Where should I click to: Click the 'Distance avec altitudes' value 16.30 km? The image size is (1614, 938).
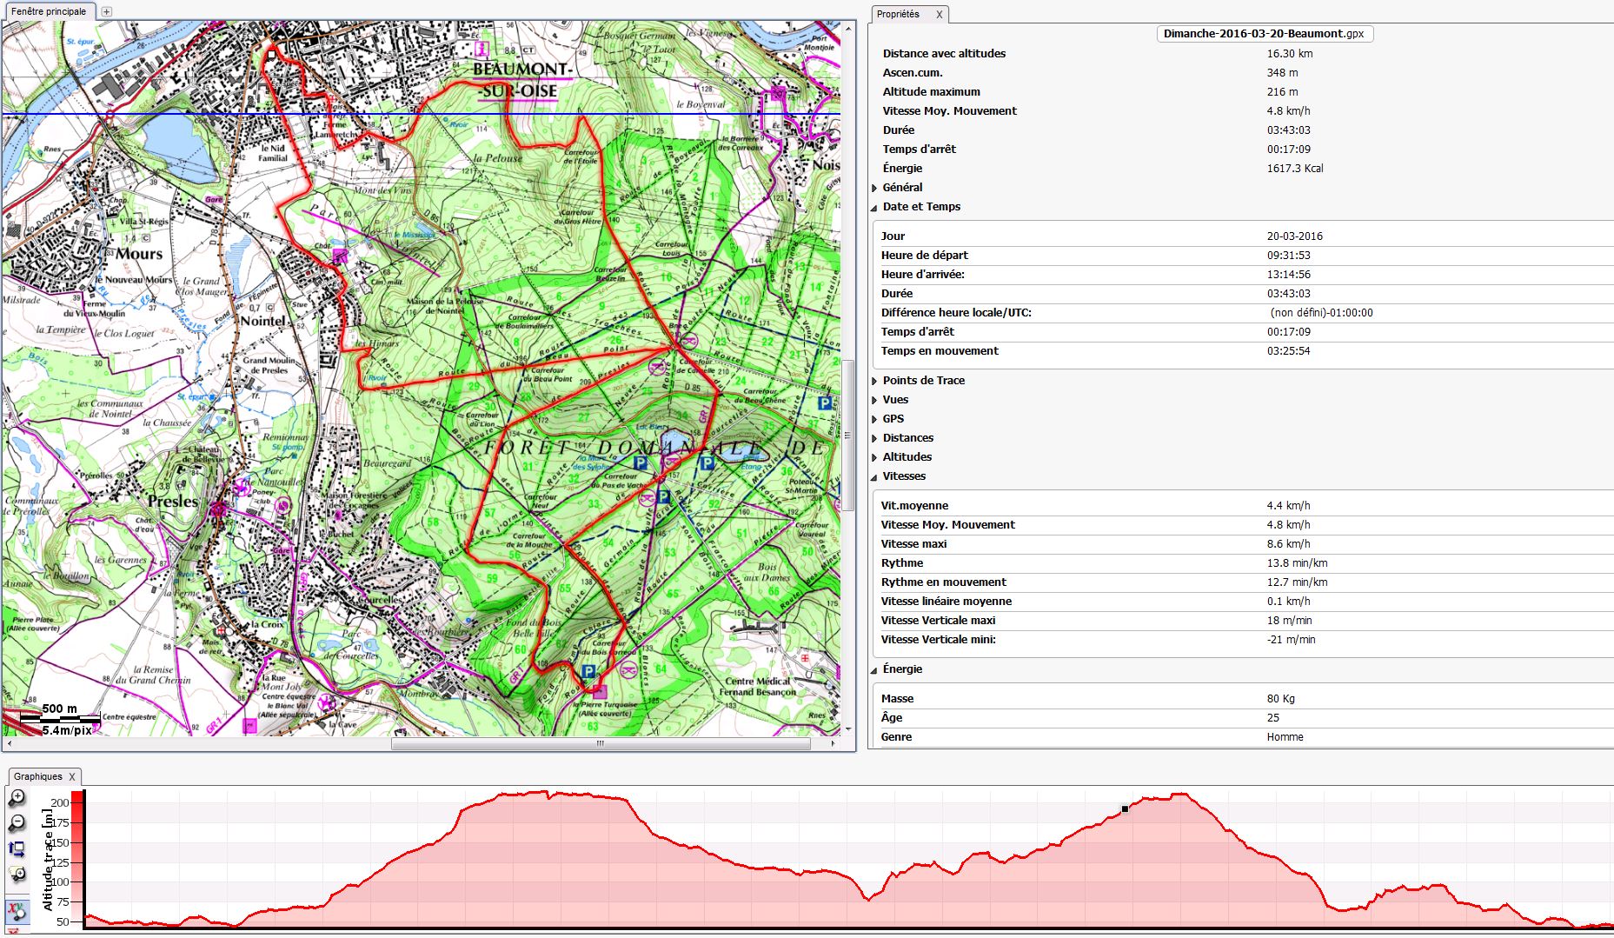[x=1290, y=53]
